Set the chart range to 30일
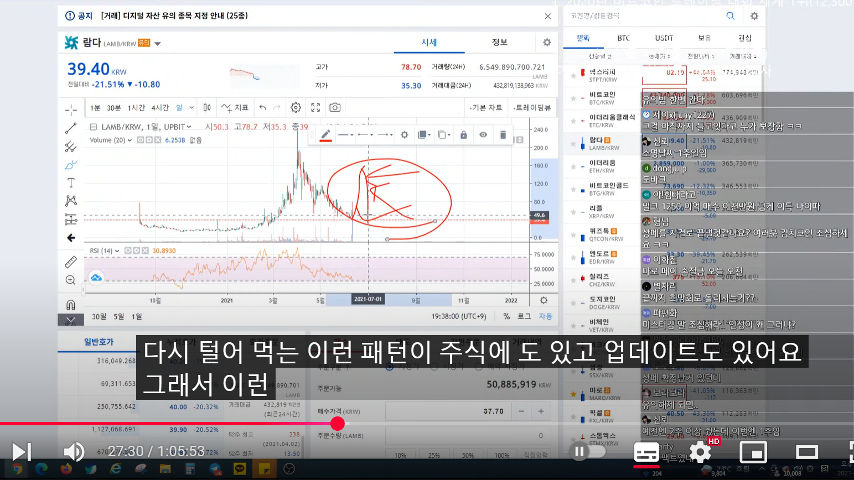Screen dimensions: 854x480 [99, 316]
